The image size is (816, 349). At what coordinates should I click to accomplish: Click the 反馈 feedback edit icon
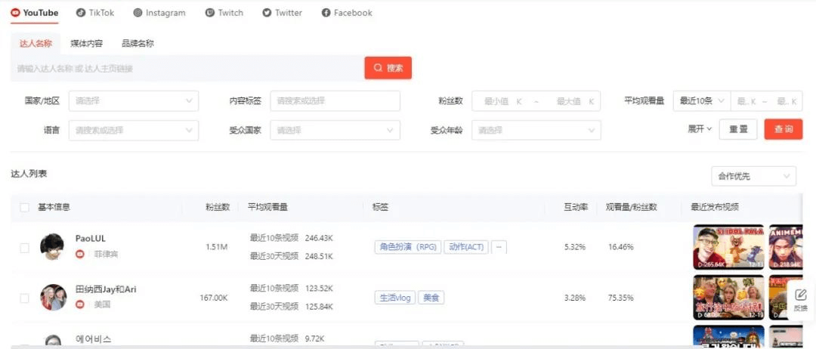click(x=801, y=295)
